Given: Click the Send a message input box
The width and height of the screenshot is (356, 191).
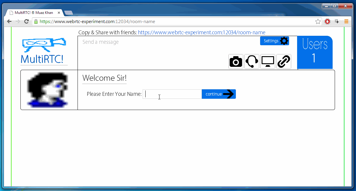Looking at the screenshot, I should click(x=169, y=42).
